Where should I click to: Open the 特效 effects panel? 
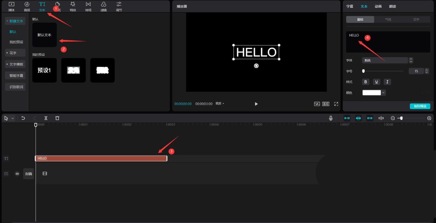[x=73, y=7]
